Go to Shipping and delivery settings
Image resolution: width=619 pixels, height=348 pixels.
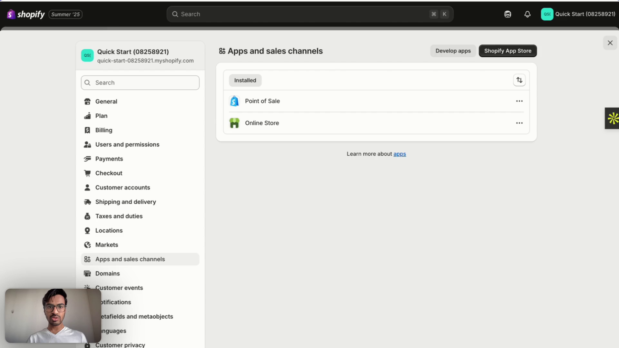click(125, 202)
